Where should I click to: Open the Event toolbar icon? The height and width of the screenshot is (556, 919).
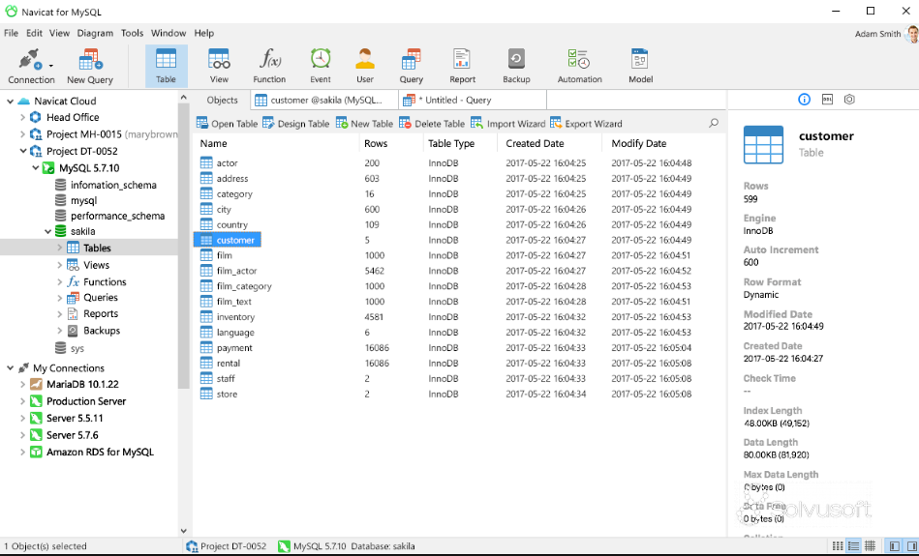(x=321, y=66)
